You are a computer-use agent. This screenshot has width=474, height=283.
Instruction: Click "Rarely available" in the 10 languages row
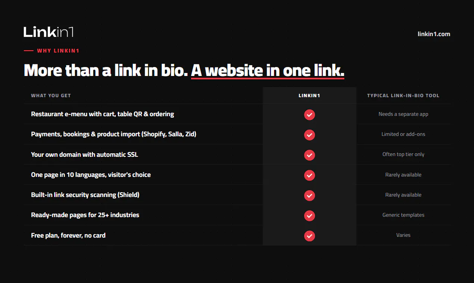point(403,175)
